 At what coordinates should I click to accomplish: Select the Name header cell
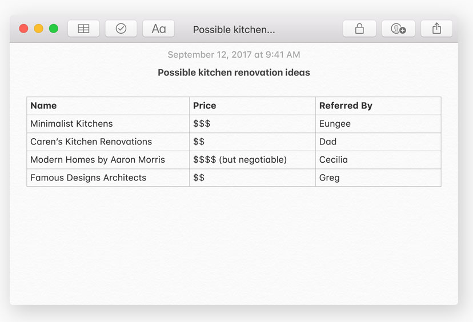click(108, 106)
